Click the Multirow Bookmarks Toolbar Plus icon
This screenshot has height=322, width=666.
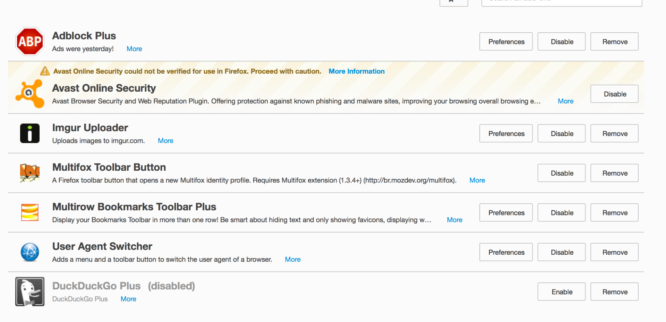click(x=30, y=212)
